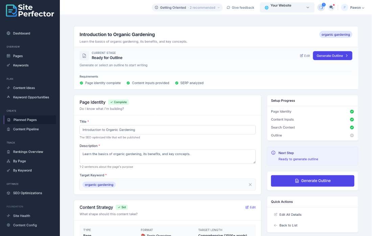Open the Pawon account menu chevron
Viewport: 372px width, 236px height.
(x=363, y=8)
